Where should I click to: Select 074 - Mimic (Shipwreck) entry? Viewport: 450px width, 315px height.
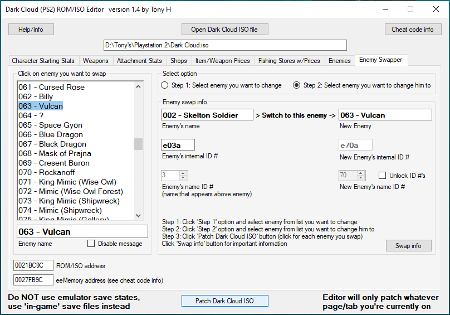76,210
